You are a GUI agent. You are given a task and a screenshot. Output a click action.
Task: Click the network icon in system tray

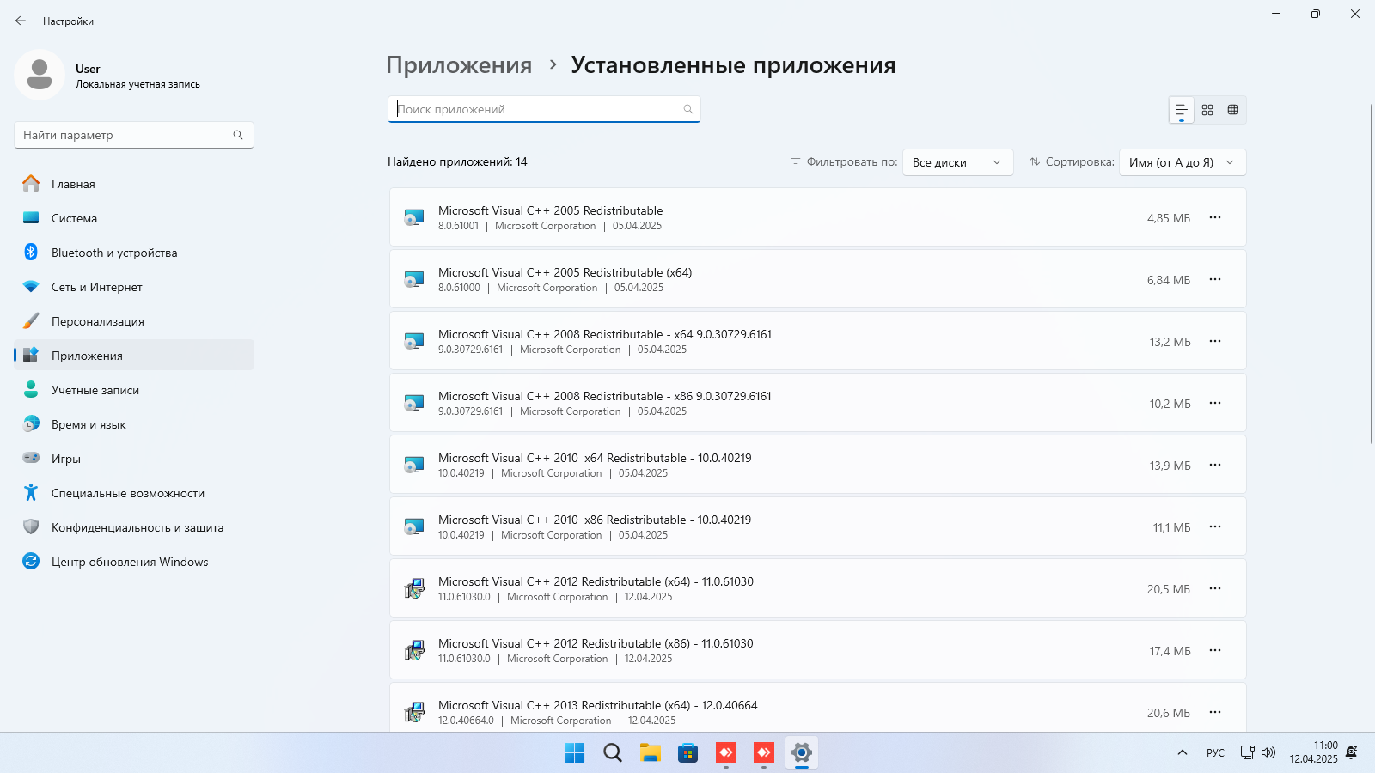pos(1248,753)
